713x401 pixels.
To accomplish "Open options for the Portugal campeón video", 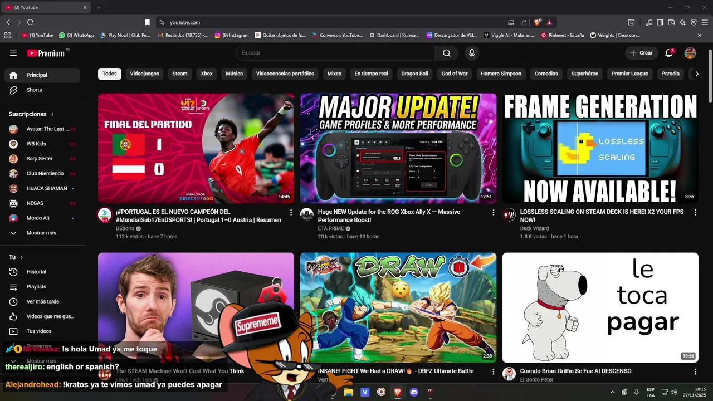I will coord(291,212).
